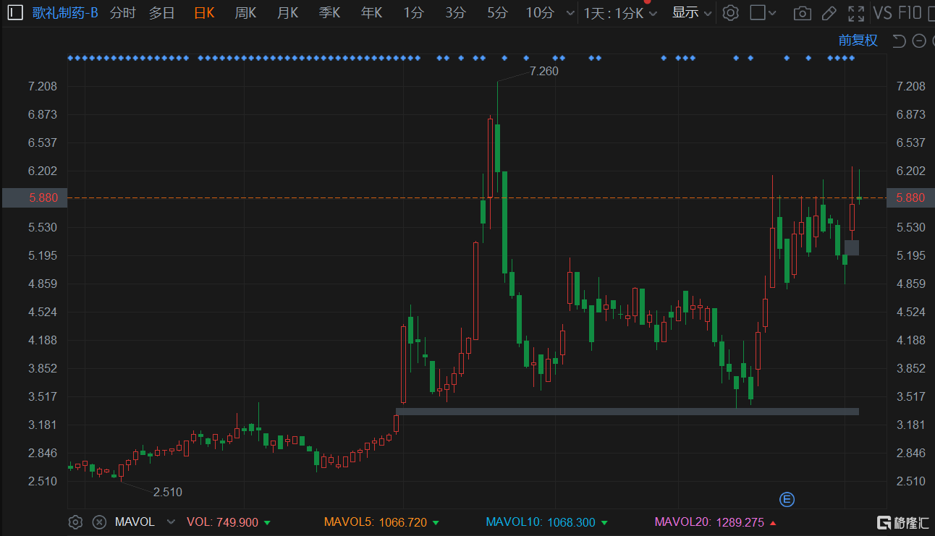Open indicator settings gear near MAVOL
Screen dimensions: 935x536
pyautogui.click(x=75, y=522)
